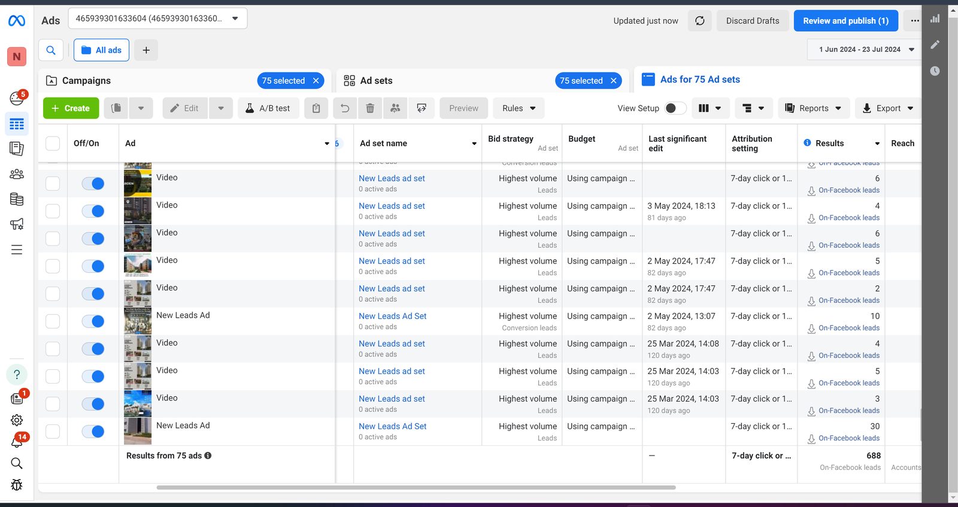958x507 pixels.
Task: Click the search magnifier beside All ads
Action: coord(51,50)
